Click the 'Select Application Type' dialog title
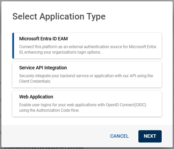This screenshot has width=174, height=149. point(59,16)
